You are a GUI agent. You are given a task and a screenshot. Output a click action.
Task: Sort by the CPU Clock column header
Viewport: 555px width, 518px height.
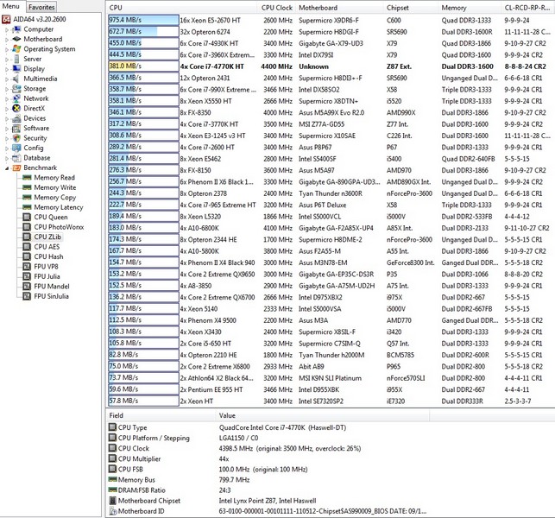coord(276,8)
